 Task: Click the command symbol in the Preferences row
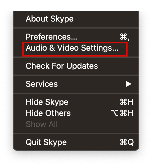[x=123, y=37]
